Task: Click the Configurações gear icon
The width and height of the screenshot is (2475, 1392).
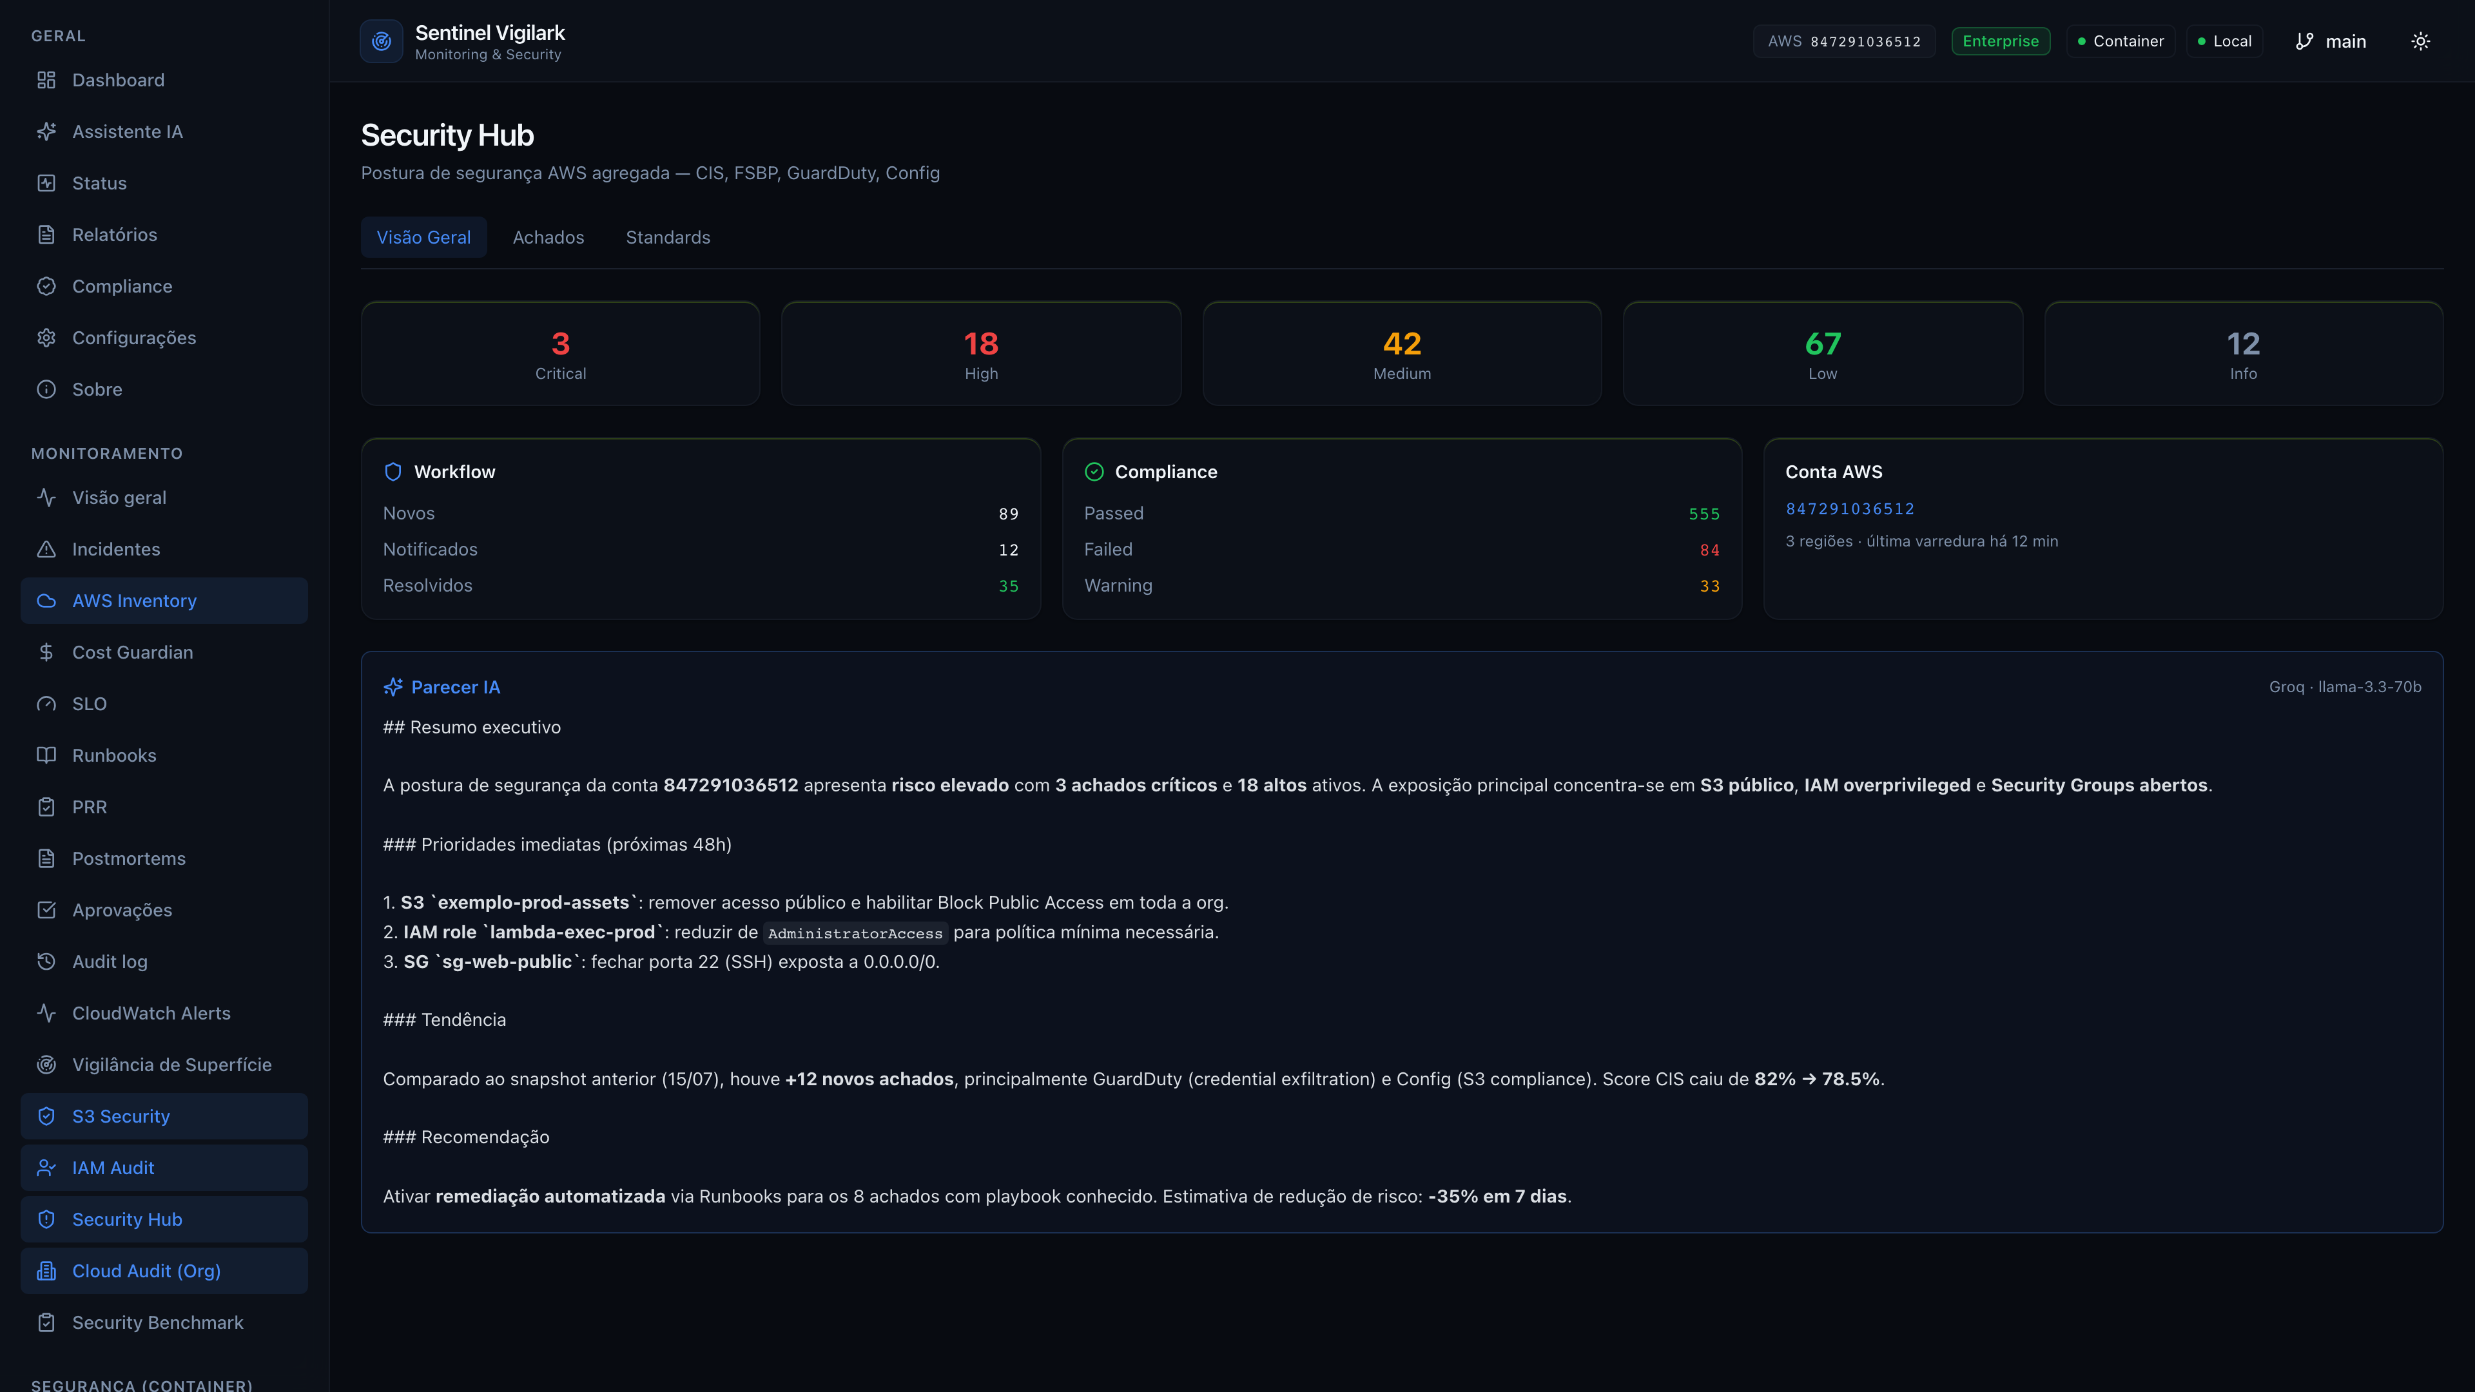Action: click(x=46, y=338)
